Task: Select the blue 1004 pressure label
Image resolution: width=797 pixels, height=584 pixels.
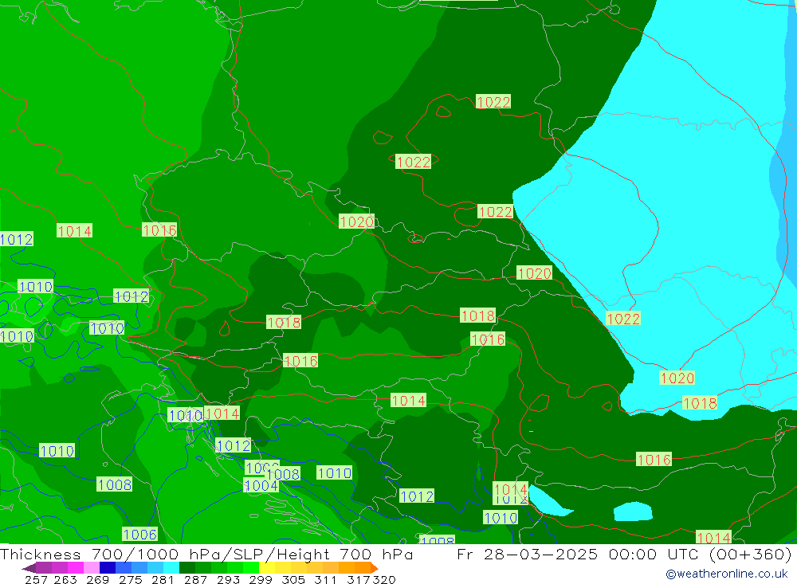Action: click(261, 485)
